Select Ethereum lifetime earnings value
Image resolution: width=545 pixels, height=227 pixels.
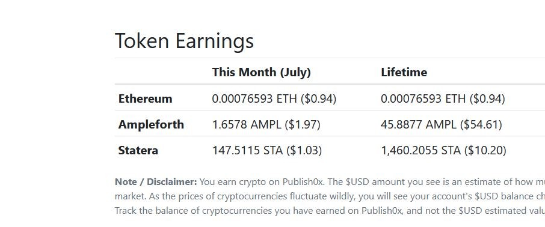point(443,98)
